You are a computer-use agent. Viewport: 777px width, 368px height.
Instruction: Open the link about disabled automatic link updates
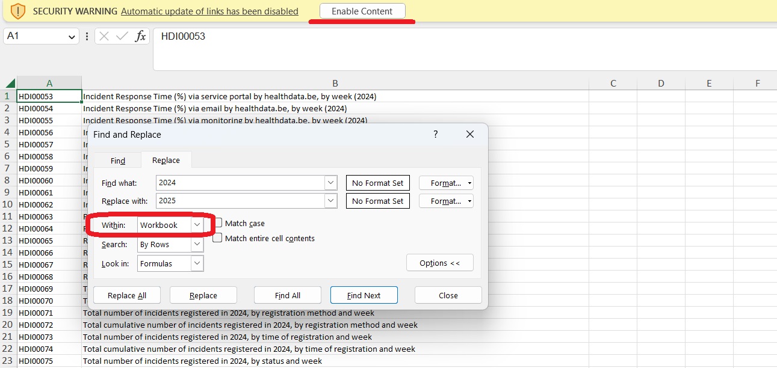(209, 11)
